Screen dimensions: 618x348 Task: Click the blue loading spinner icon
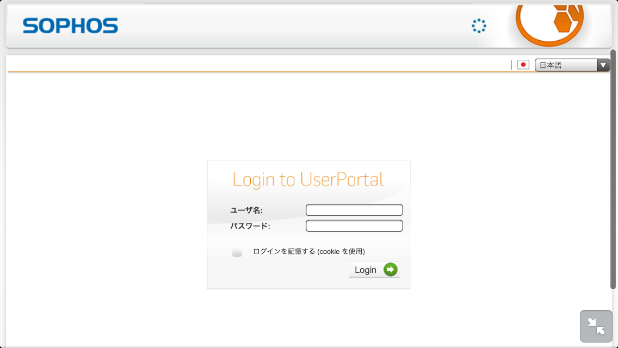pos(479,26)
